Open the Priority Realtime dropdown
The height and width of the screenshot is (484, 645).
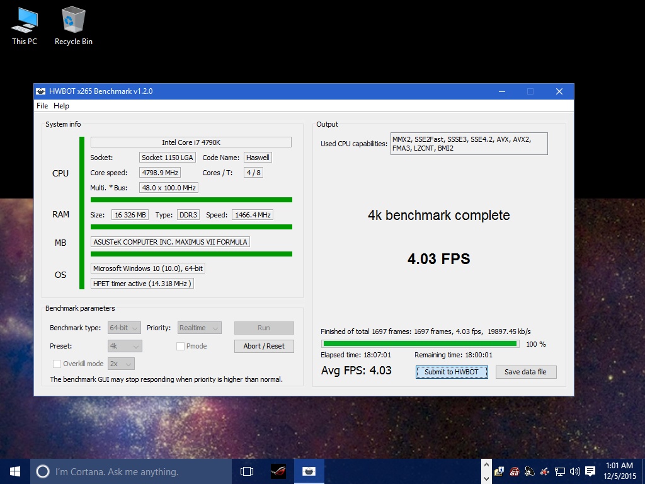pyautogui.click(x=200, y=328)
